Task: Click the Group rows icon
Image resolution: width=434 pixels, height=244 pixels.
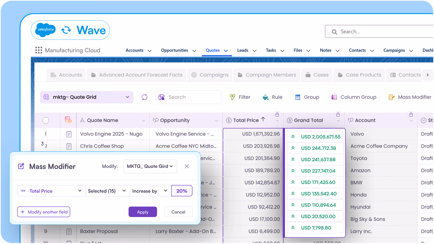Action: point(298,97)
